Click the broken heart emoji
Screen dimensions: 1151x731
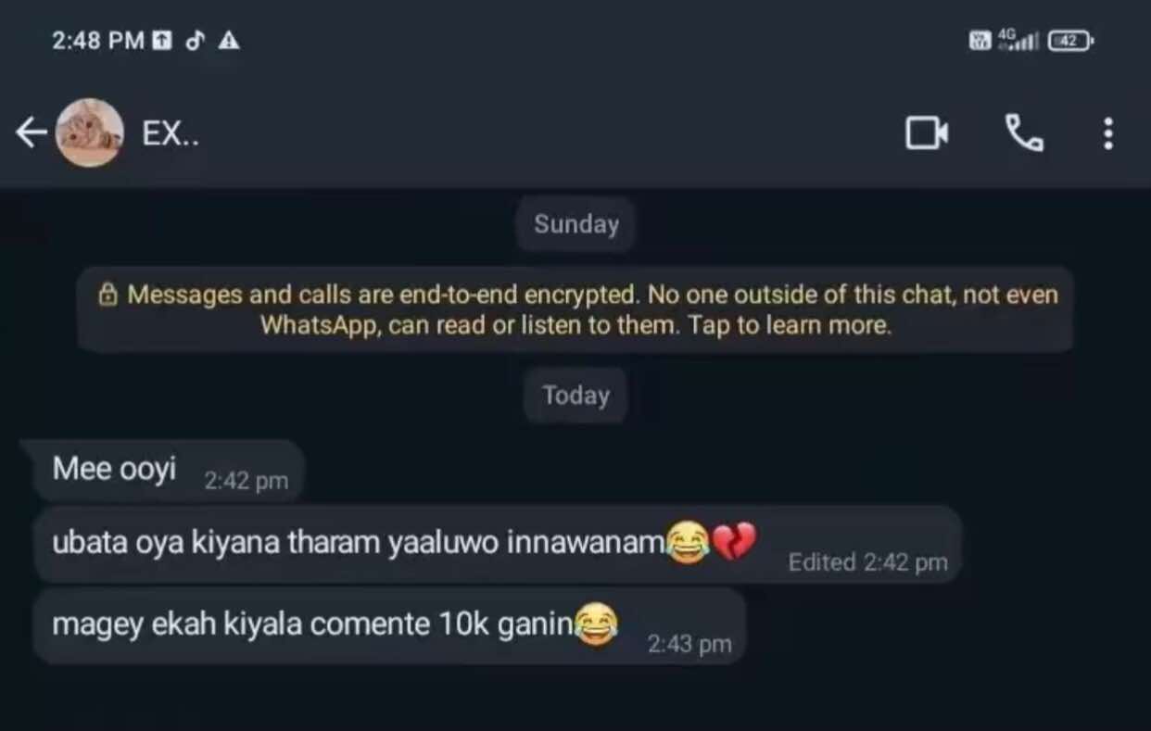point(735,541)
